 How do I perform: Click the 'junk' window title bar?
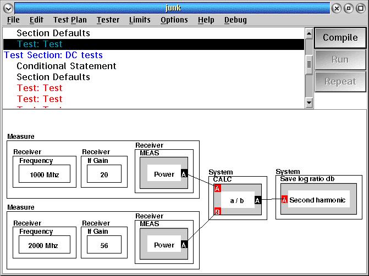[x=172, y=8]
